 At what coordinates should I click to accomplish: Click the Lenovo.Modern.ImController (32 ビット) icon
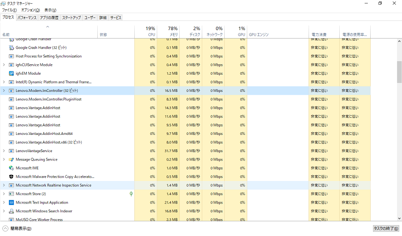click(11, 91)
